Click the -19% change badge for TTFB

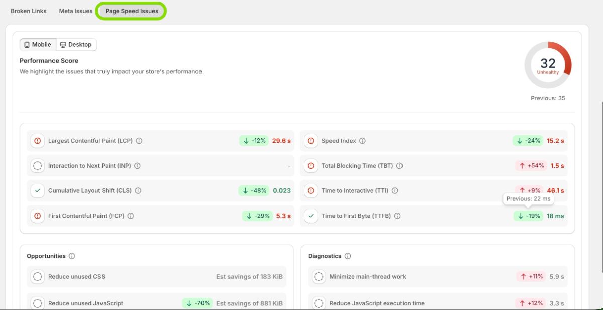528,216
